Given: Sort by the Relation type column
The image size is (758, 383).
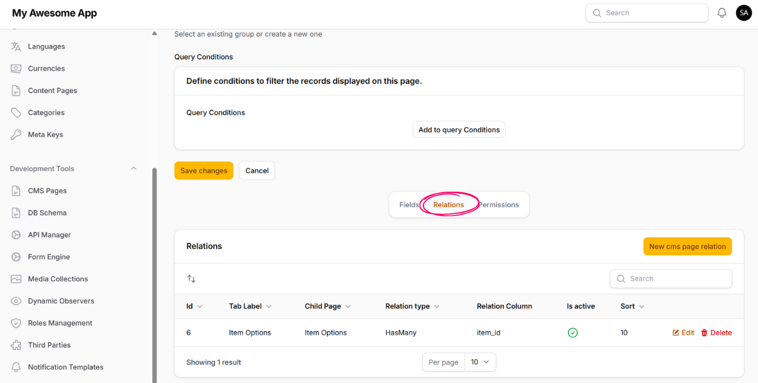Looking at the screenshot, I should point(412,306).
